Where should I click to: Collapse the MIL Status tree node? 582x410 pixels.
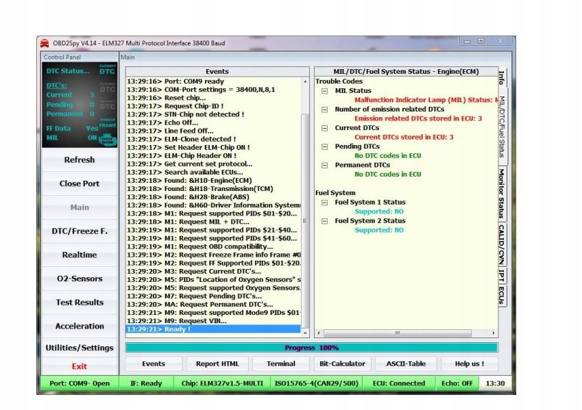(324, 91)
